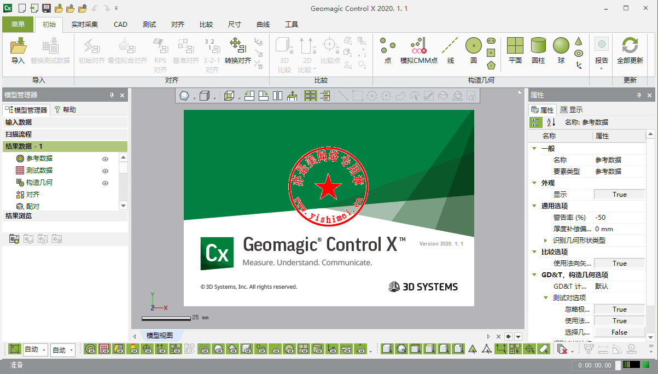This screenshot has height=374, width=658.
Task: Create a 圆柱 cylinder geometry
Action: tap(538, 51)
